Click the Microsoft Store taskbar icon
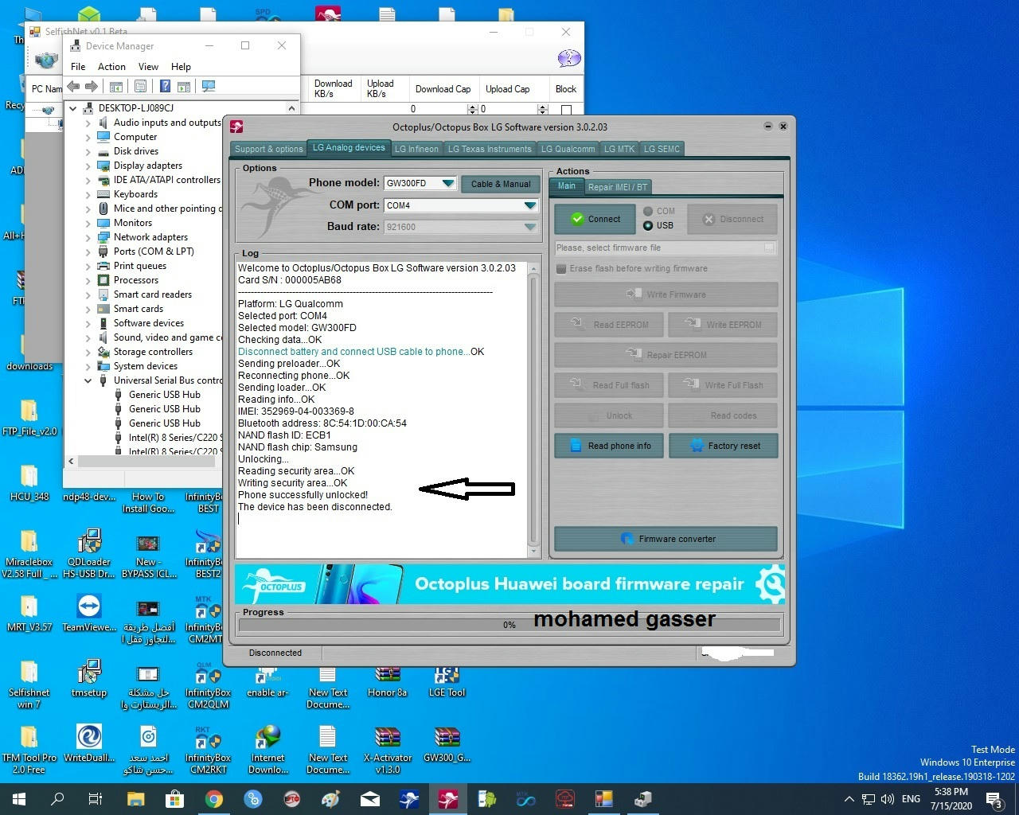This screenshot has height=815, width=1019. [174, 799]
